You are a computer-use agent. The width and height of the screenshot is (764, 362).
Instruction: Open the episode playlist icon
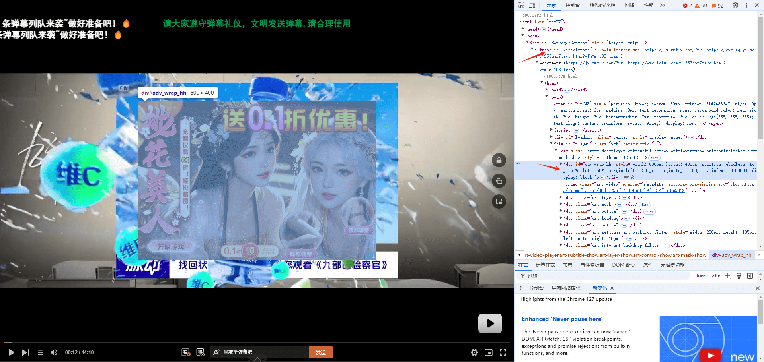pyautogui.click(x=40, y=352)
